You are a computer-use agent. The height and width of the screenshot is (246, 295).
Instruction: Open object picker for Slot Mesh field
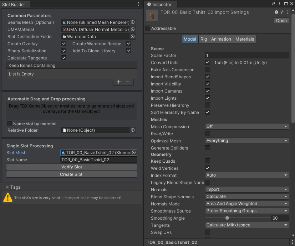click(x=134, y=152)
